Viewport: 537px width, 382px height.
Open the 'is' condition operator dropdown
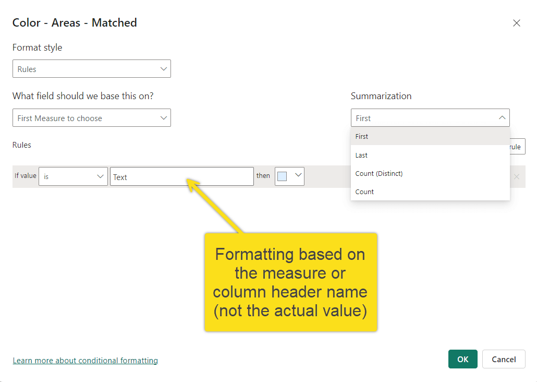point(73,176)
